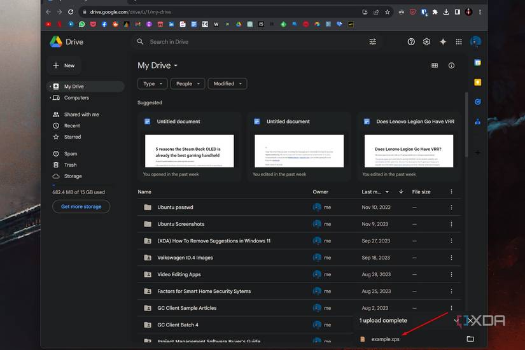This screenshot has height=350, width=525.
Task: Open the Type filter dropdown
Action: point(152,84)
